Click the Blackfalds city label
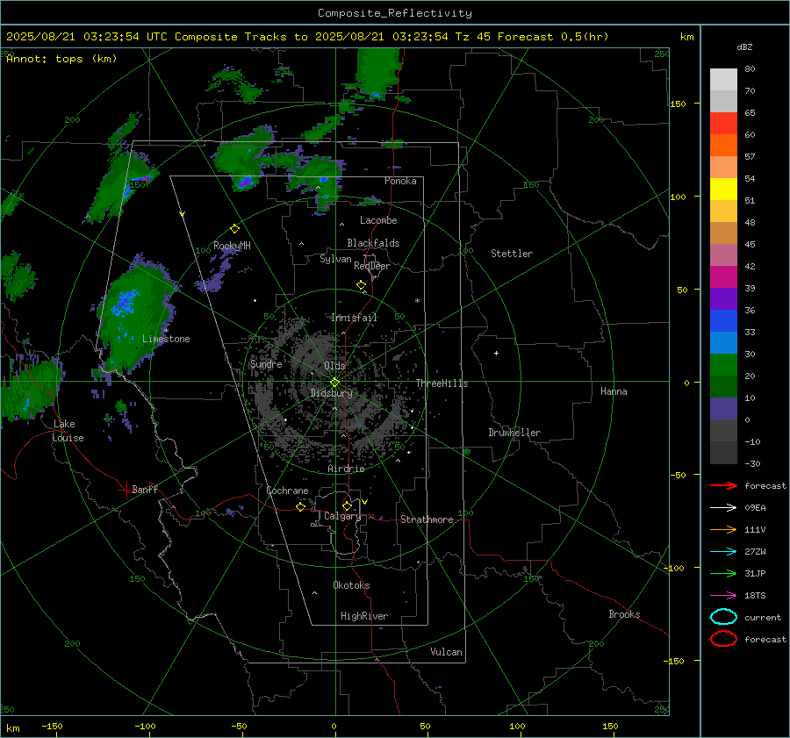This screenshot has height=738, width=790. pos(373,243)
